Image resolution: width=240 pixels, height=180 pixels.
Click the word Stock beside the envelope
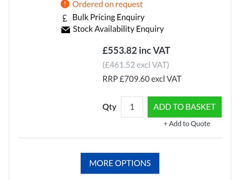pyautogui.click(x=83, y=29)
